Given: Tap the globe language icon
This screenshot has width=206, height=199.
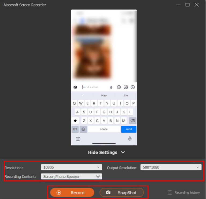Looking at the screenshot, I should pyautogui.click(x=78, y=139).
